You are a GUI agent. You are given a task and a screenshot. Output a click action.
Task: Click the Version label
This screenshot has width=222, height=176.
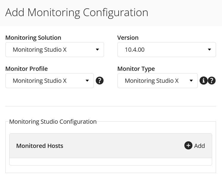point(128,38)
